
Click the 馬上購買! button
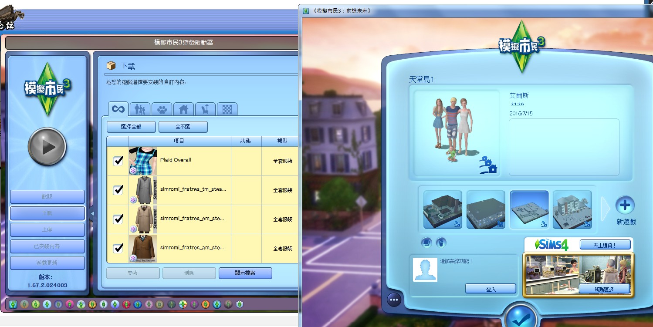pos(605,245)
